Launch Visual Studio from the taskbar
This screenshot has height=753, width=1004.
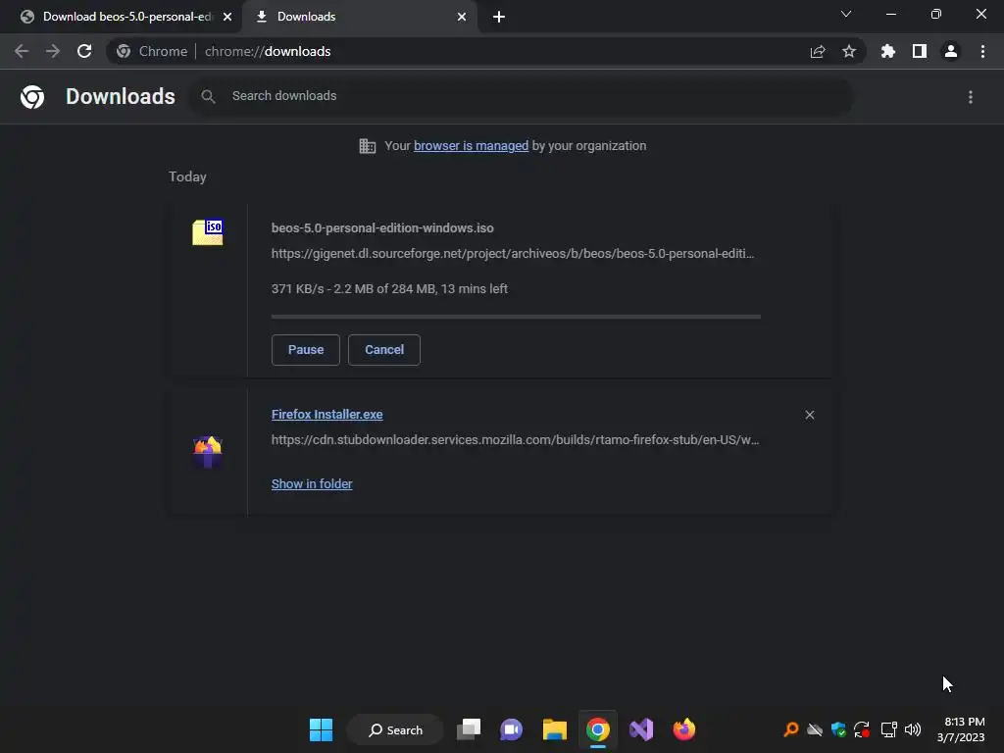[641, 729]
